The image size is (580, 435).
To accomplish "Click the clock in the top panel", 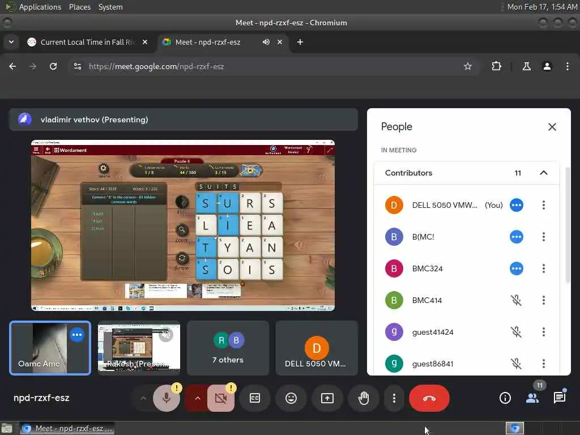I will click(x=542, y=7).
